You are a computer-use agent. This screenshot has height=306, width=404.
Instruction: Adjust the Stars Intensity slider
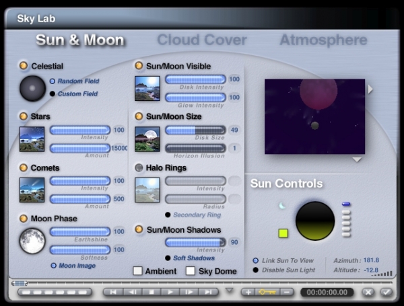coord(80,130)
